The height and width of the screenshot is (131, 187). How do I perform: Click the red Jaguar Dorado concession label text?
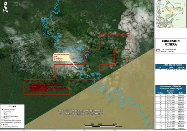click(48, 88)
